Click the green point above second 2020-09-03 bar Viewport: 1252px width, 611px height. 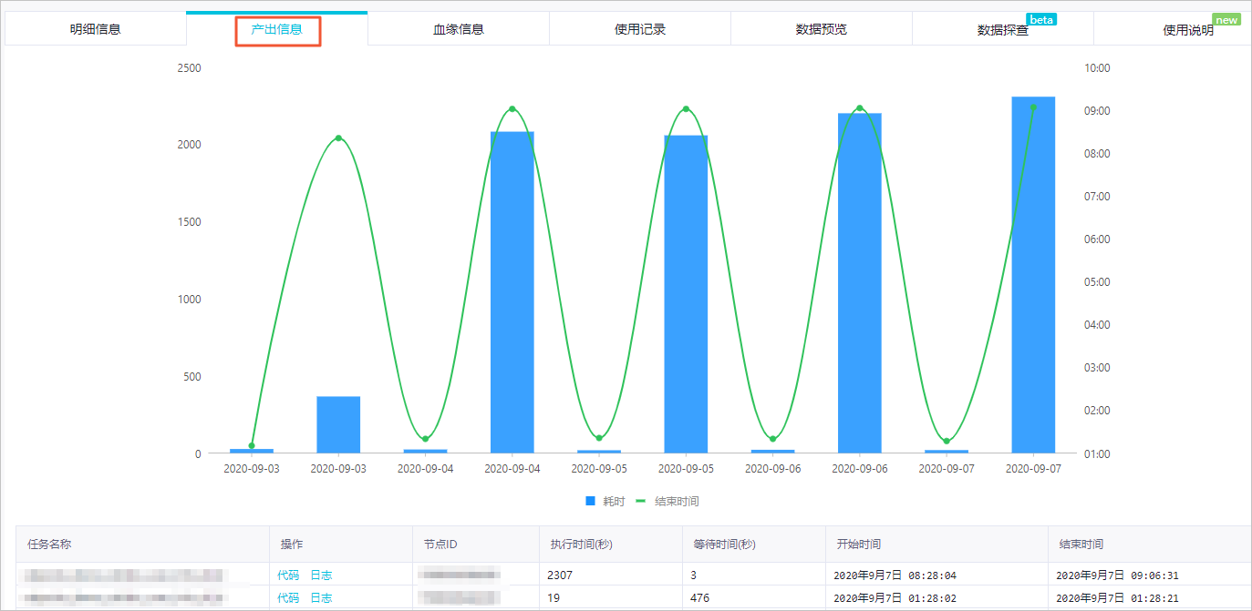pos(338,138)
